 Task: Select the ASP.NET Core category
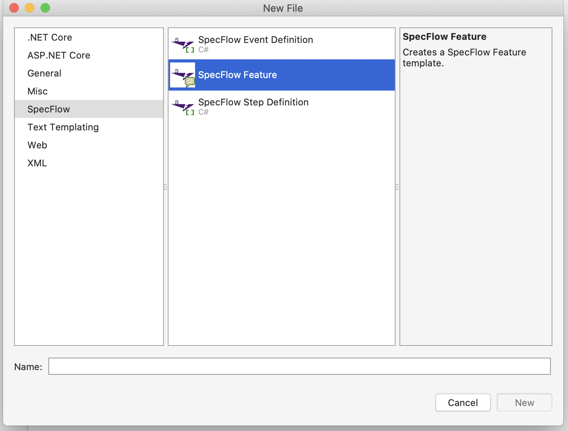pyautogui.click(x=89, y=55)
